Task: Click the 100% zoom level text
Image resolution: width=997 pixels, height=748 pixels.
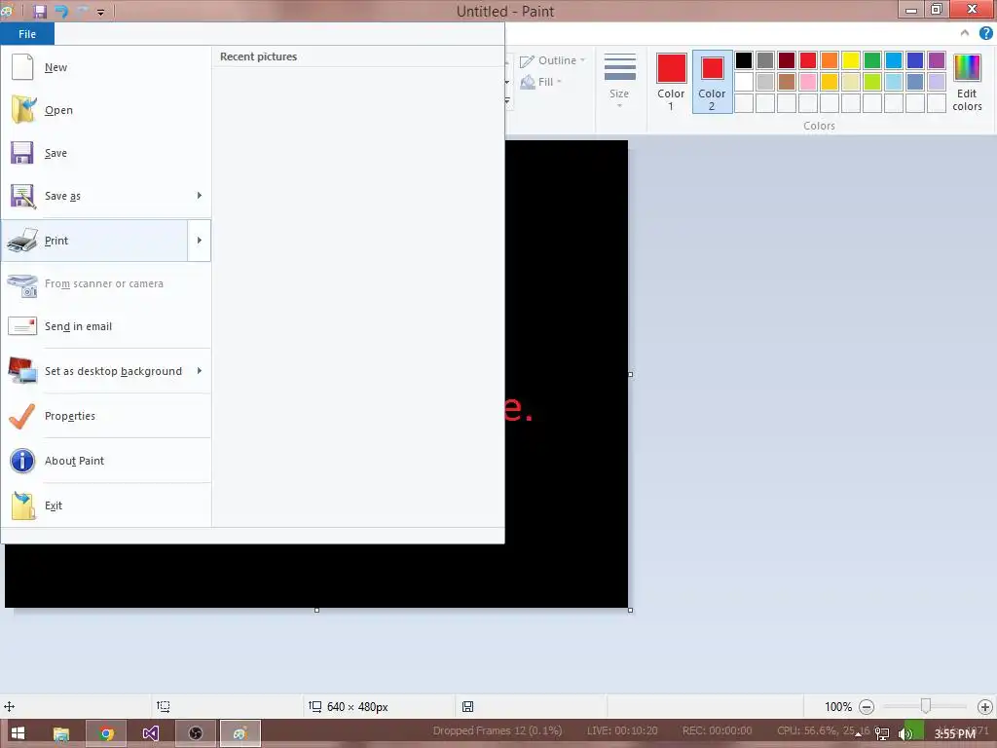Action: [838, 707]
